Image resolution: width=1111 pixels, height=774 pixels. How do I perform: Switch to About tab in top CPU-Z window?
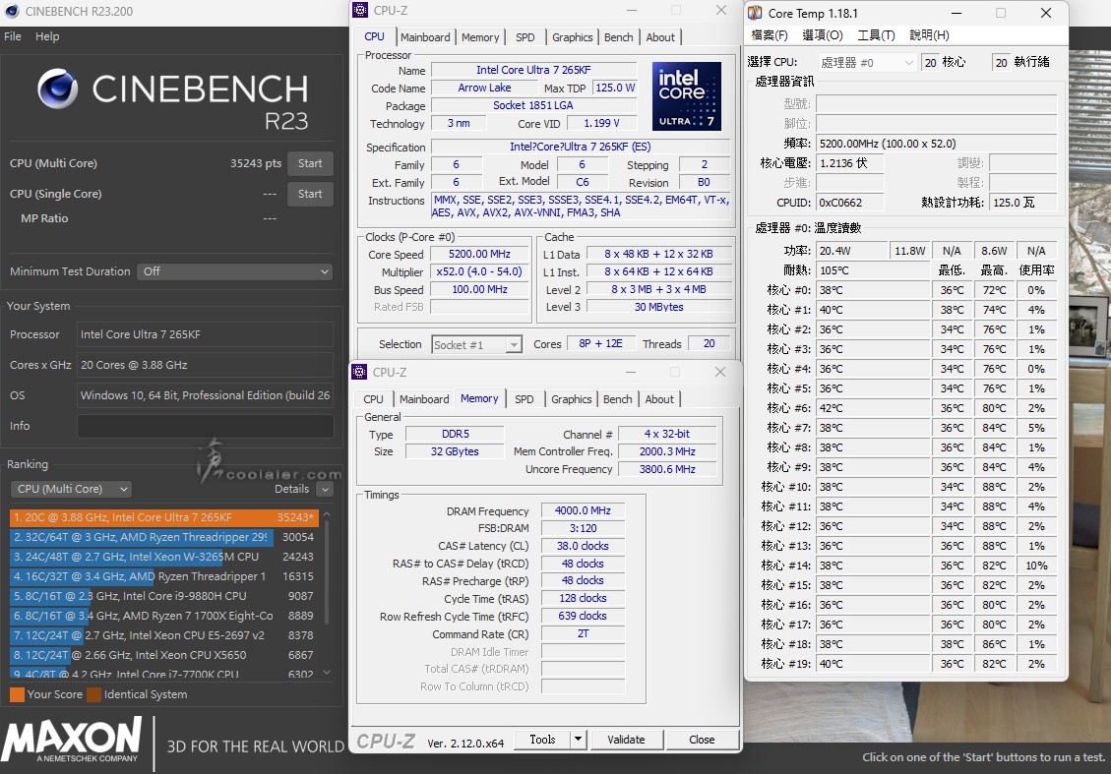pyautogui.click(x=660, y=37)
